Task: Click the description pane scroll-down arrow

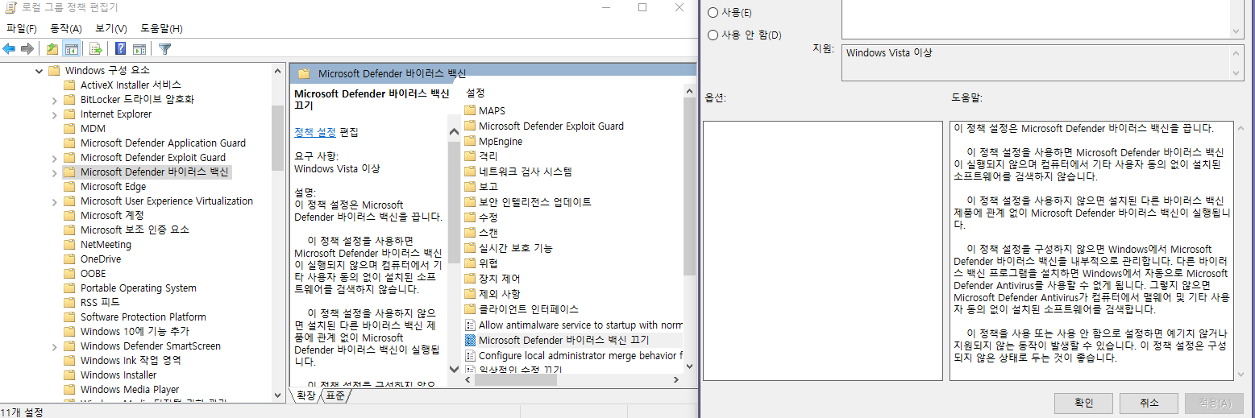Action: [x=454, y=369]
